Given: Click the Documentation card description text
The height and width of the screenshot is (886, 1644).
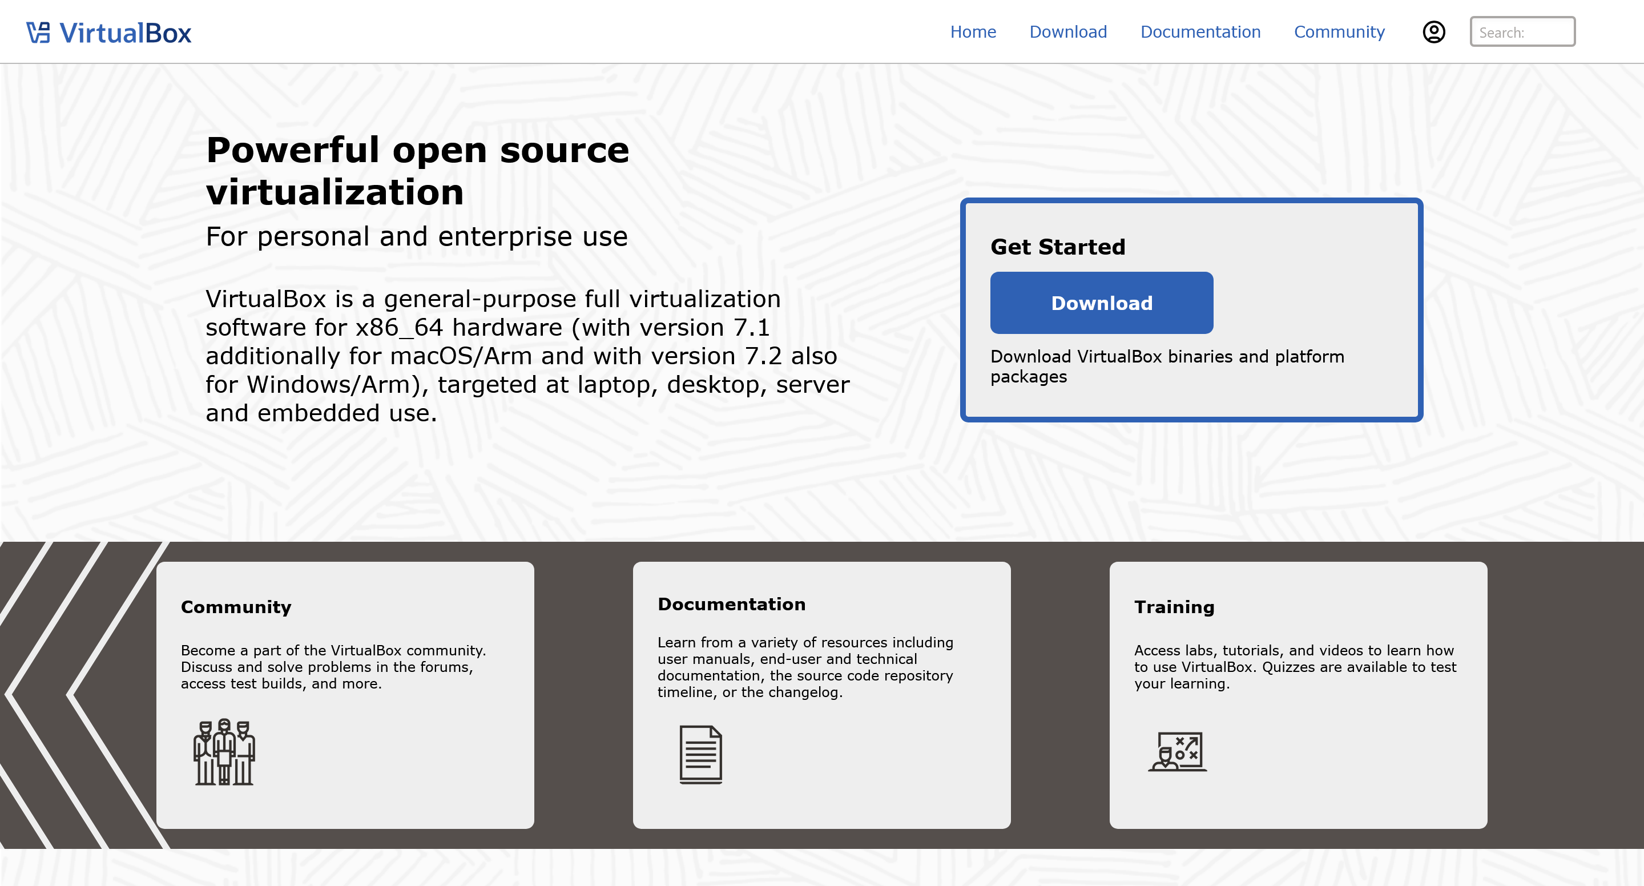Looking at the screenshot, I should [x=805, y=666].
